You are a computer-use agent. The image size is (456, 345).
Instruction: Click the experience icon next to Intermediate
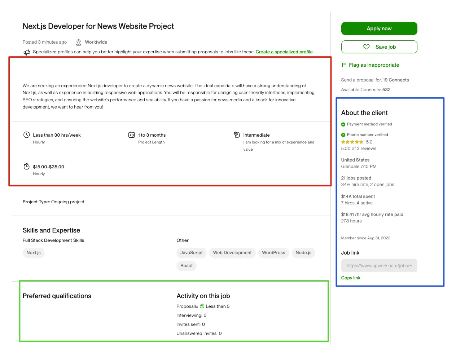[x=237, y=134]
